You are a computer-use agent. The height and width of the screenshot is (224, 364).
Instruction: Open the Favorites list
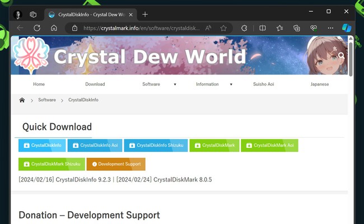tap(279, 28)
